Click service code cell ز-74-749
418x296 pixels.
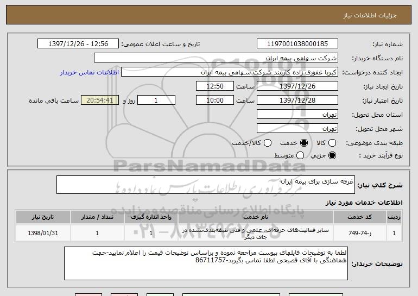coord(359,233)
